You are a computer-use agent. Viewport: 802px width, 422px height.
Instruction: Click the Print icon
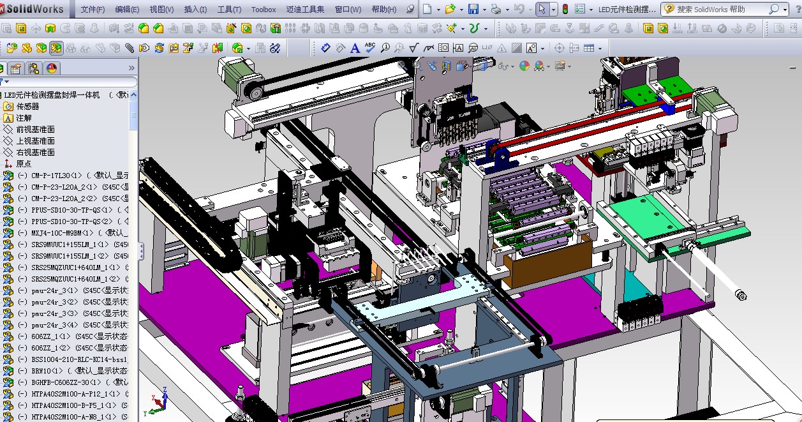496,9
